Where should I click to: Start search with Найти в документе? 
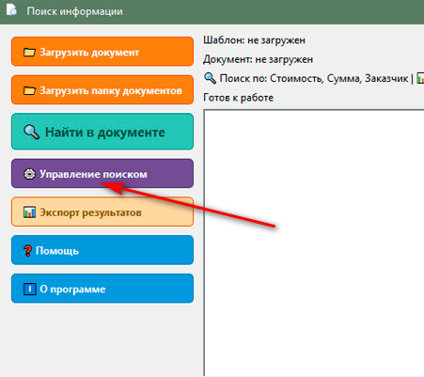102,132
